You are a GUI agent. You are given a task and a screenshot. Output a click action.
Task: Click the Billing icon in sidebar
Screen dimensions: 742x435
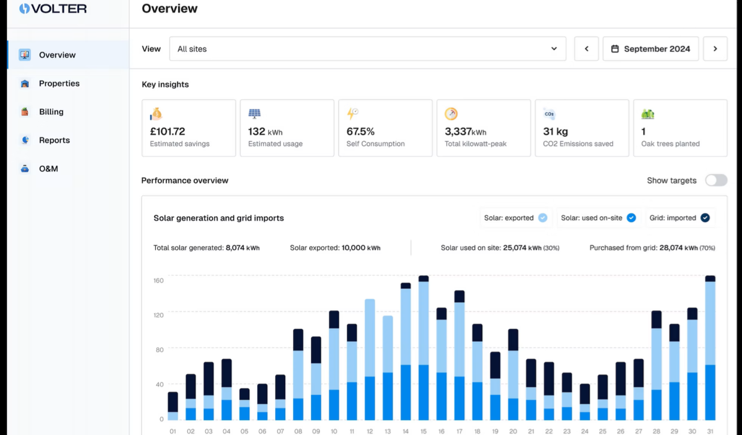(x=25, y=112)
